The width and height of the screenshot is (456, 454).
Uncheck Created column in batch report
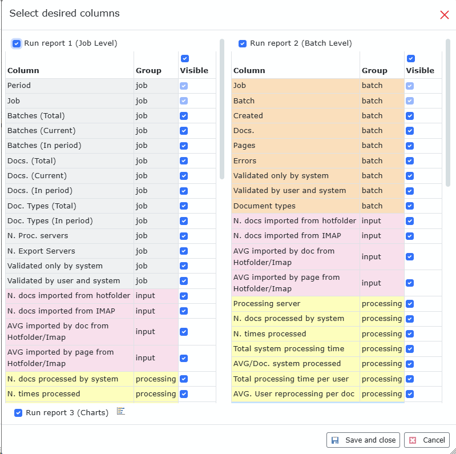pyautogui.click(x=410, y=115)
